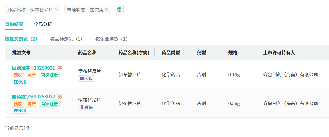Switch to the 全局分析 tab
Viewport: 329px width, 137px height.
point(43,24)
